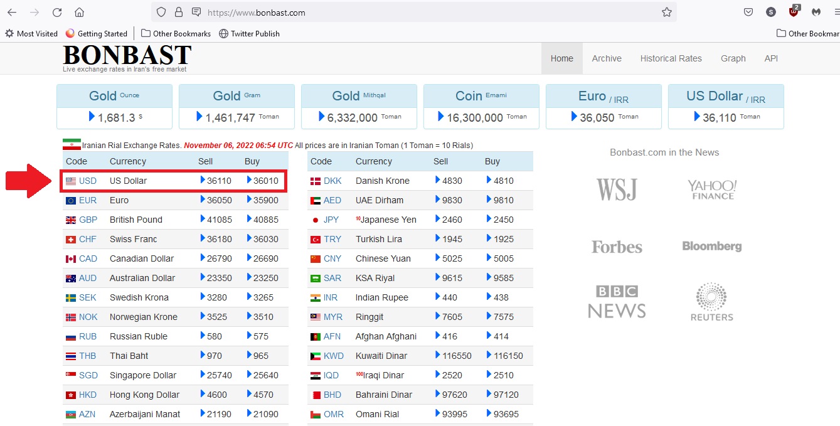Click the EUR currency code link
The width and height of the screenshot is (840, 426).
click(x=88, y=200)
